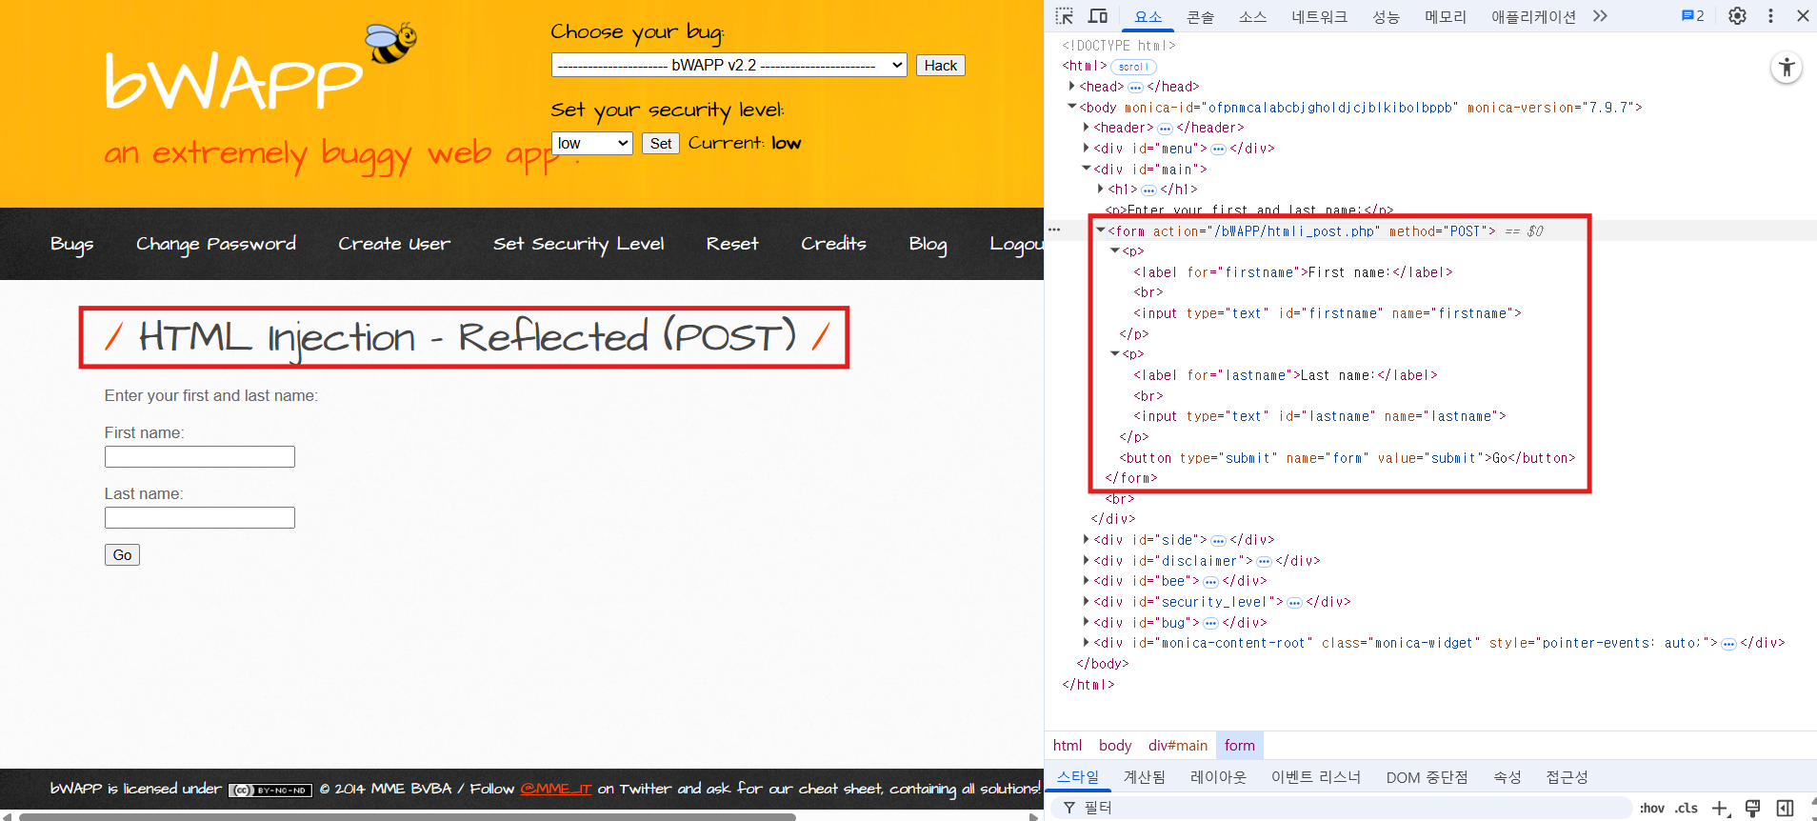The width and height of the screenshot is (1817, 821).
Task: Open the 애플리케이션 (Application) tab
Action: (x=1533, y=16)
